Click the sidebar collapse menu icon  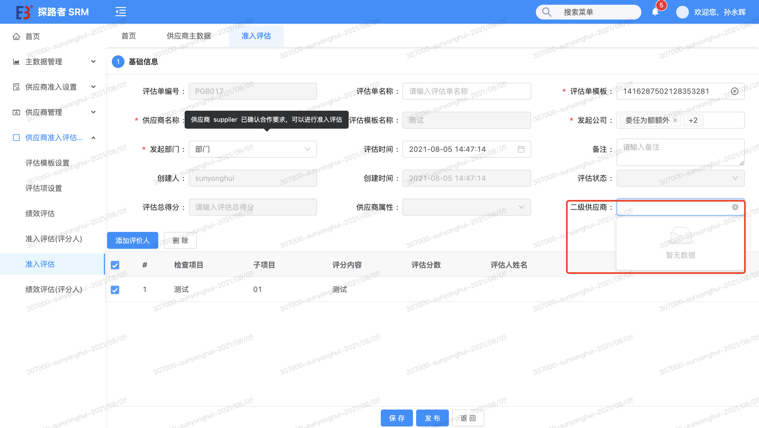121,12
